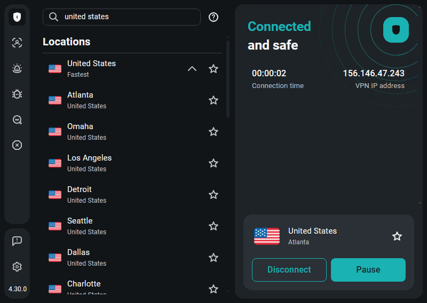The height and width of the screenshot is (303, 427).
Task: Toggle the favorite star on the connected United States card
Action: pos(397,236)
